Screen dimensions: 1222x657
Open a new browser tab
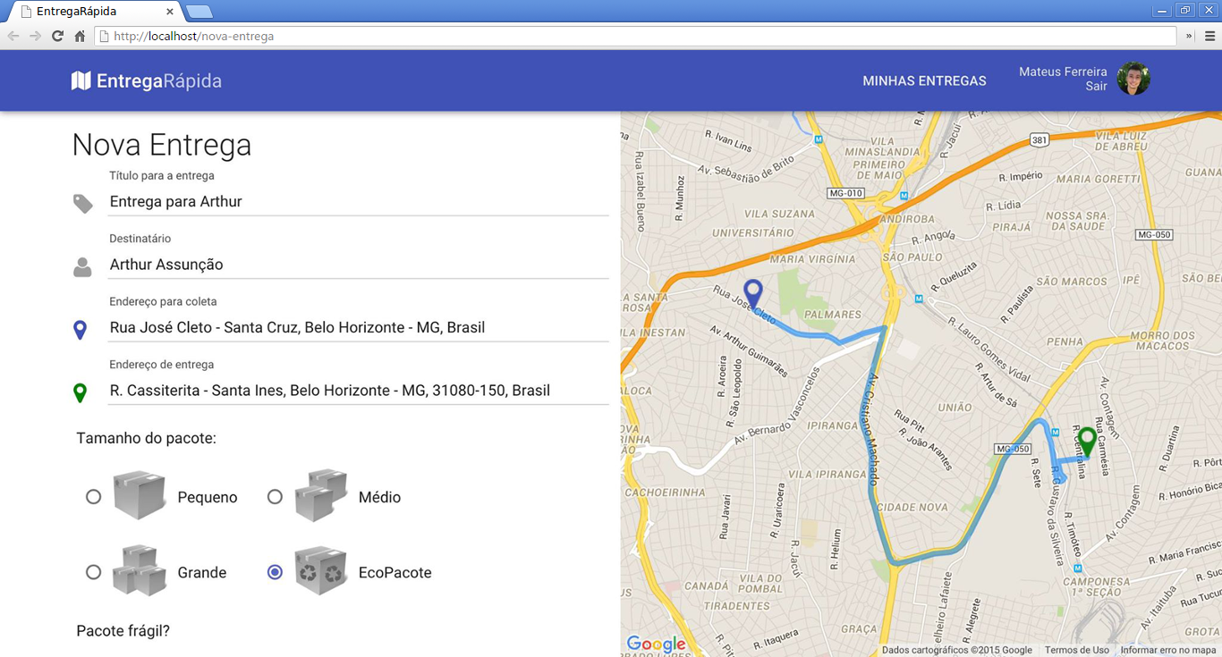[199, 12]
